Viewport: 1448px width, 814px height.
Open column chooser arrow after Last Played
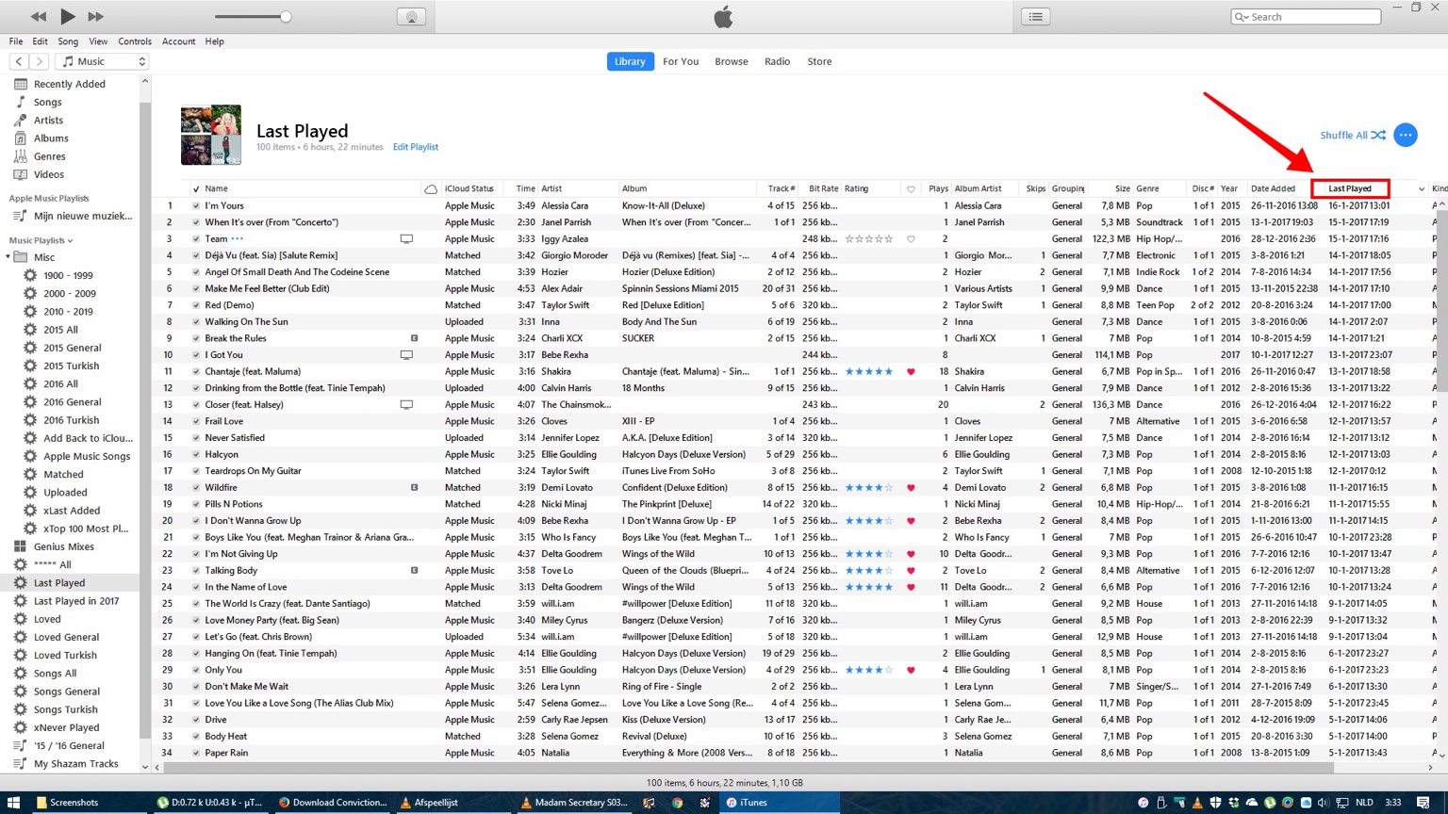1422,189
